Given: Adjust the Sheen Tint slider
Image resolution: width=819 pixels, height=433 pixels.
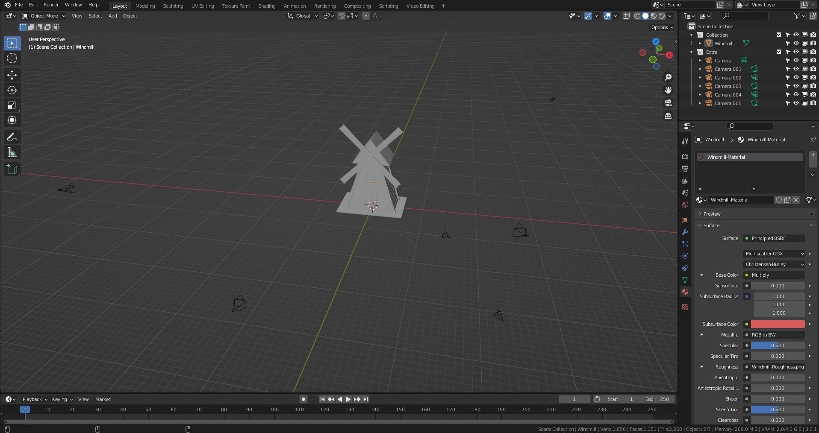Looking at the screenshot, I should (x=778, y=410).
